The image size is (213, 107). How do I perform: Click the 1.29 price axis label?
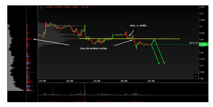tap(201, 40)
